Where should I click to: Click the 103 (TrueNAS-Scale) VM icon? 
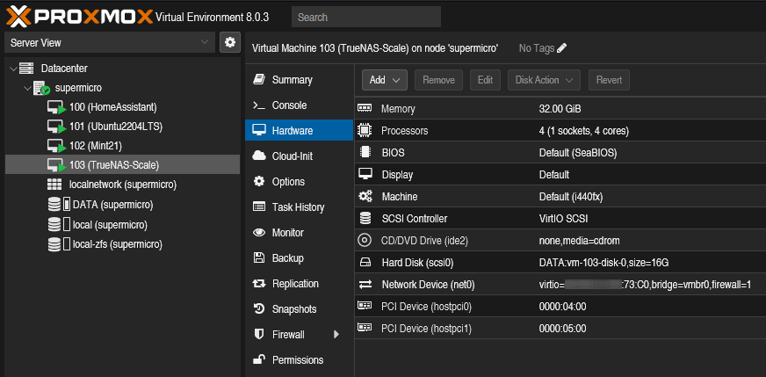pos(57,165)
